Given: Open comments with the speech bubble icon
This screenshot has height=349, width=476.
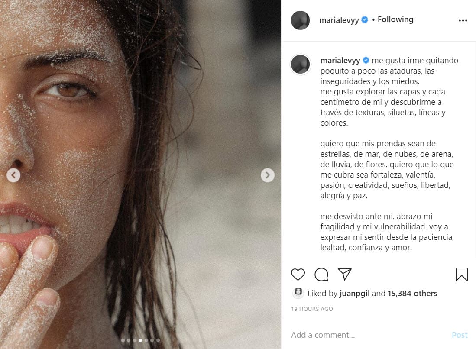Looking at the screenshot, I should [x=321, y=274].
